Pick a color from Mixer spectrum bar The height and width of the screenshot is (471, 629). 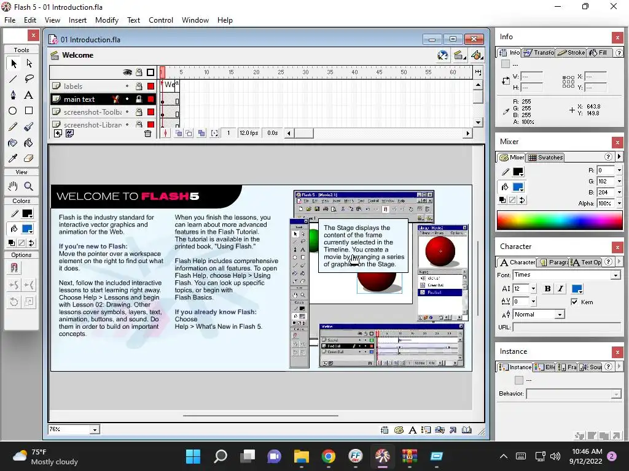[x=560, y=221]
